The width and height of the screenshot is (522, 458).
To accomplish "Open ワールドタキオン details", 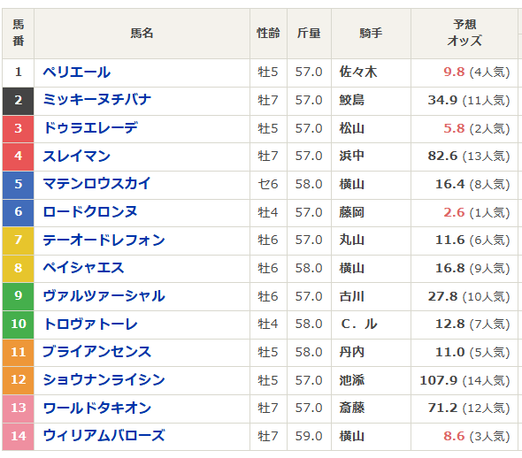I will (96, 408).
